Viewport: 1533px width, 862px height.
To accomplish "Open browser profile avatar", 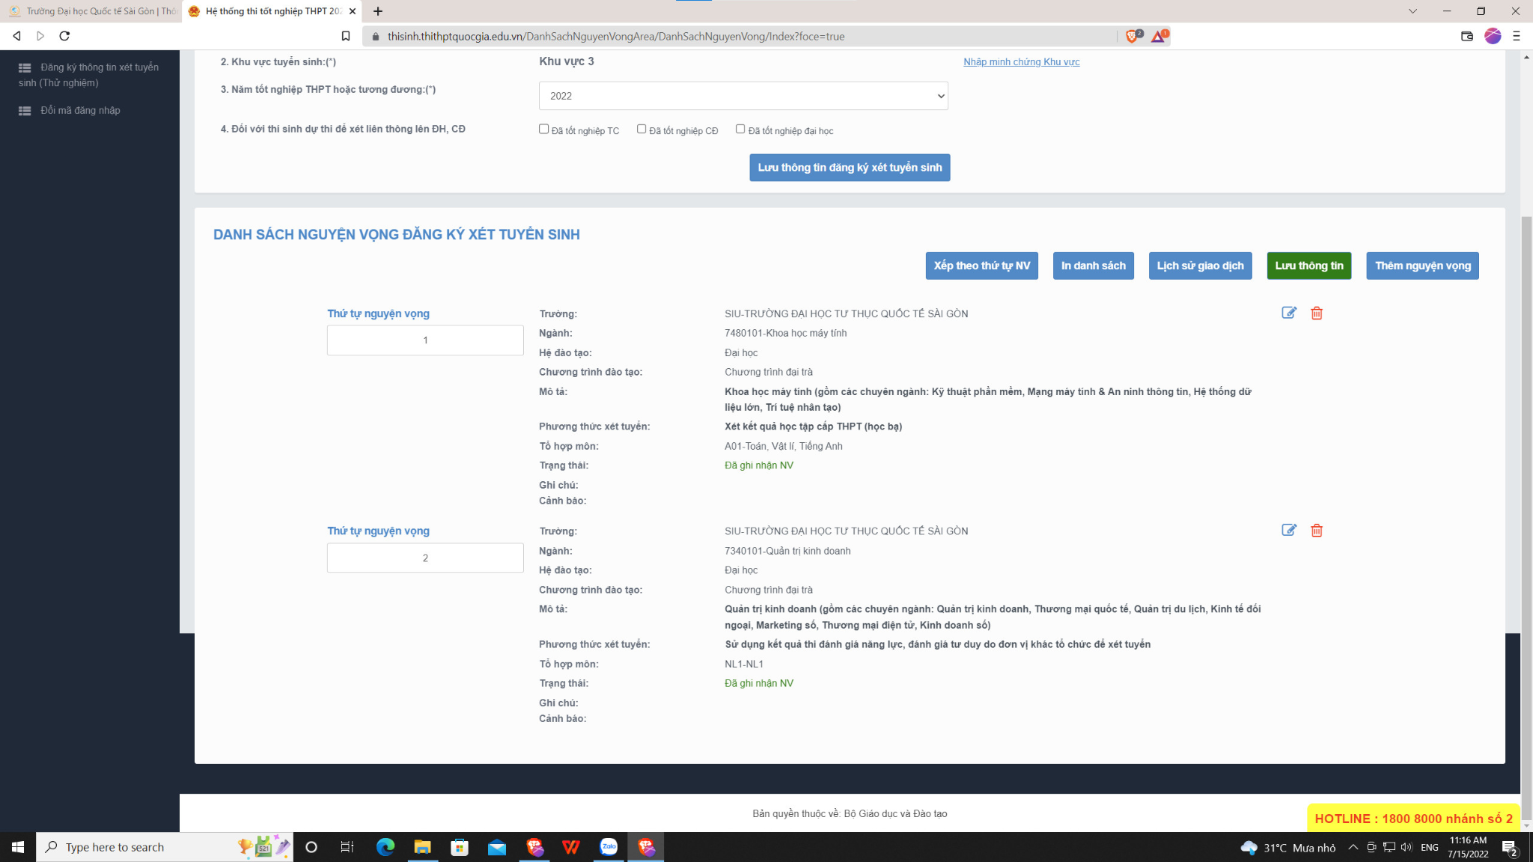I will click(1493, 36).
